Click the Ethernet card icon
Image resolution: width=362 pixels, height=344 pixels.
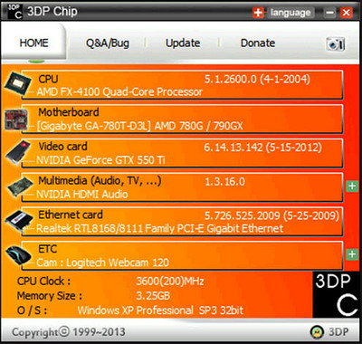pyautogui.click(x=19, y=222)
